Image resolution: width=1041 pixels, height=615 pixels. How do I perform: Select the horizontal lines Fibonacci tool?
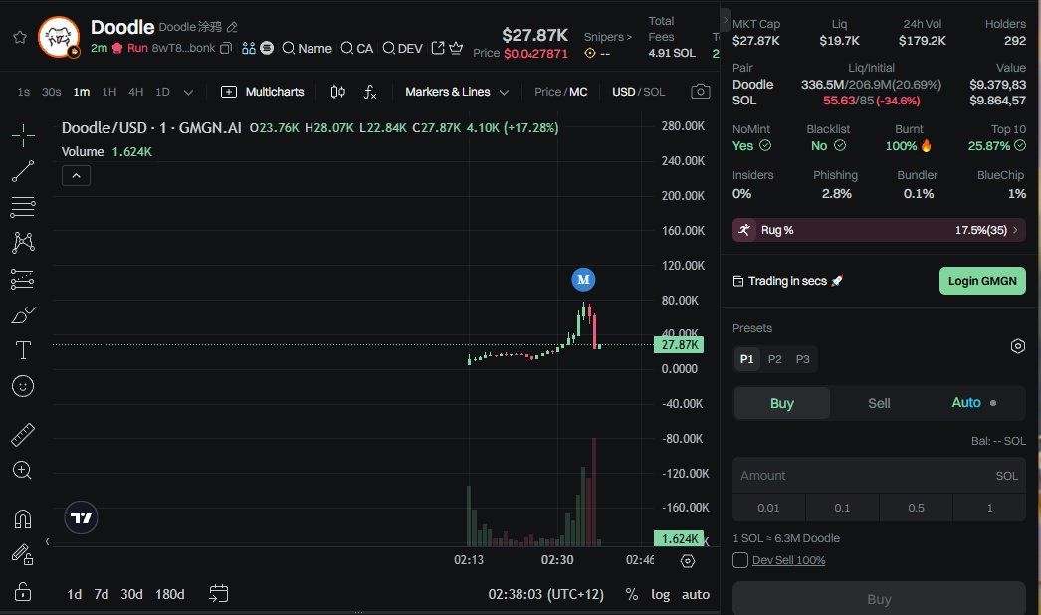tap(23, 207)
